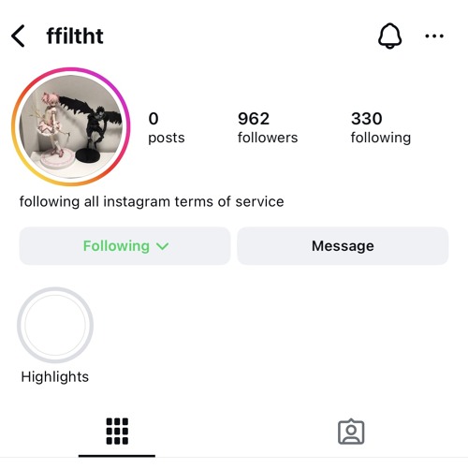Image resolution: width=468 pixels, height=468 pixels.
Task: Open the notification bell settings
Action: 389,36
